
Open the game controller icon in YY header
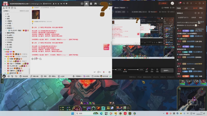pyautogui.click(x=95, y=4)
